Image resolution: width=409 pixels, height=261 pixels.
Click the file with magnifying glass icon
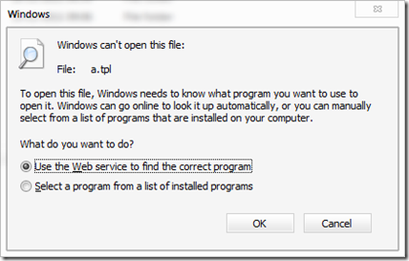[31, 54]
